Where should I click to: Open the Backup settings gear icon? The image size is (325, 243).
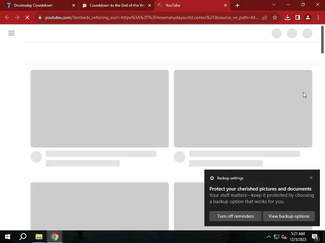212,178
